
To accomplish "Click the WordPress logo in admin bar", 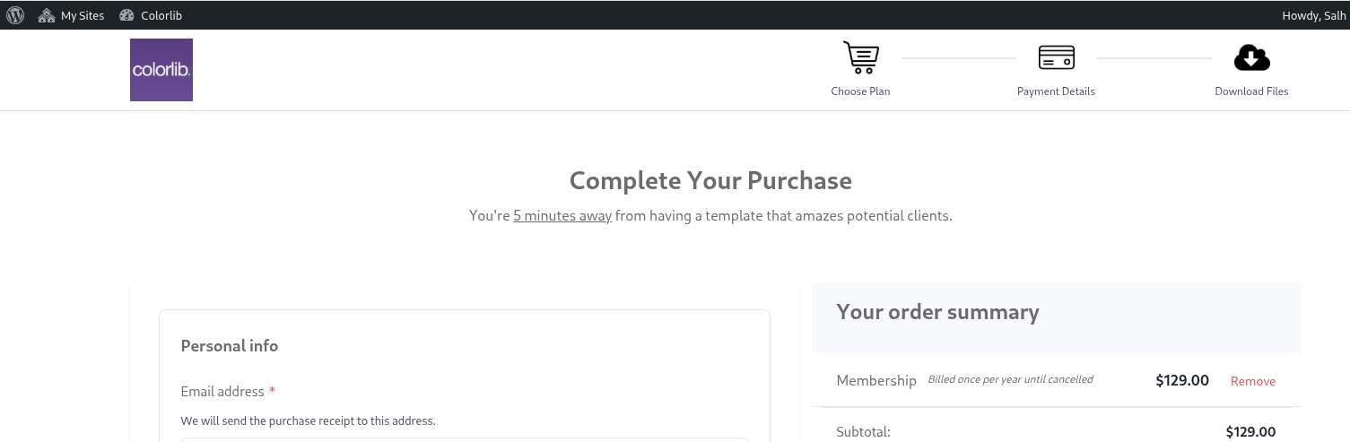I will [15, 15].
